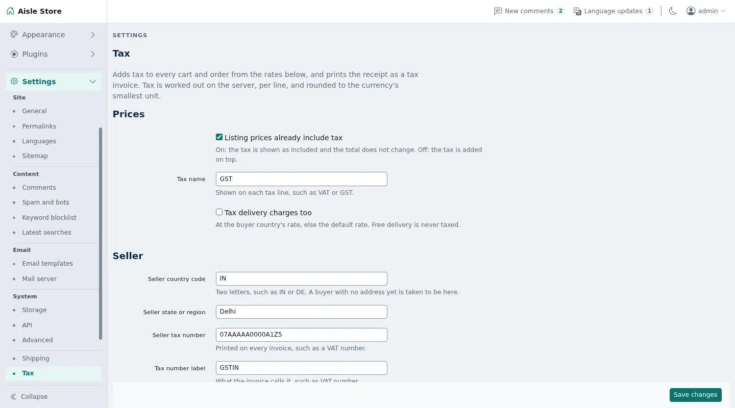Viewport: 735px width, 408px height.
Task: Click the Settings gear icon in sidebar
Action: pos(14,82)
